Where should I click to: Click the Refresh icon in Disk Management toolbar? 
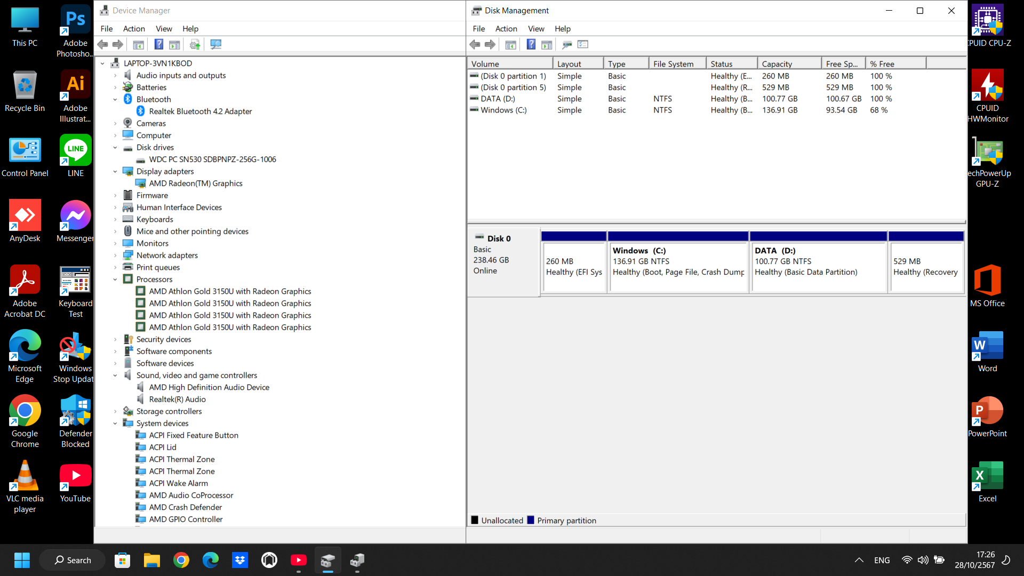567,44
